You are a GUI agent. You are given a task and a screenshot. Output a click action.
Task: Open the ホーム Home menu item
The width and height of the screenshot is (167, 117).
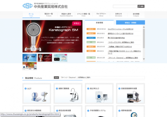coord(31,15)
